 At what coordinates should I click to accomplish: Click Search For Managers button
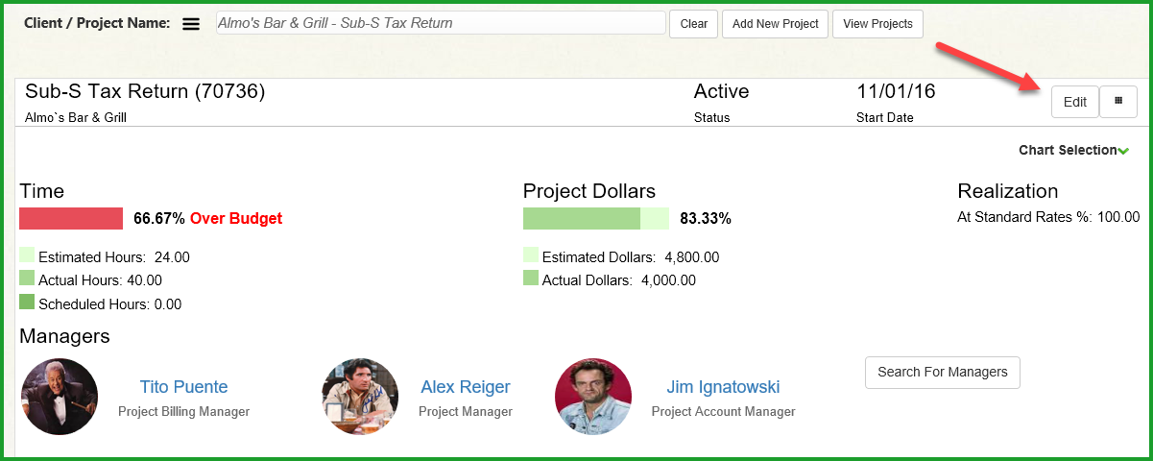click(942, 372)
